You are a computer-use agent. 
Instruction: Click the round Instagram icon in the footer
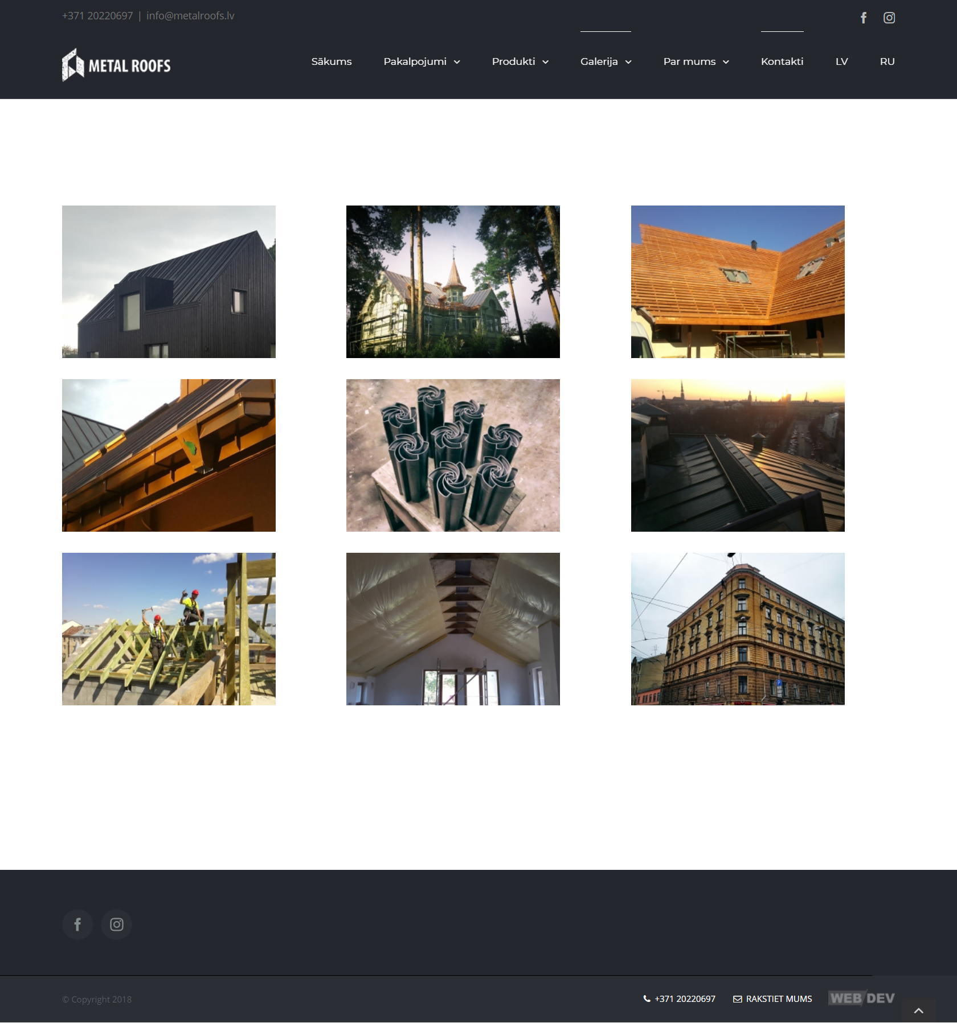coord(116,925)
